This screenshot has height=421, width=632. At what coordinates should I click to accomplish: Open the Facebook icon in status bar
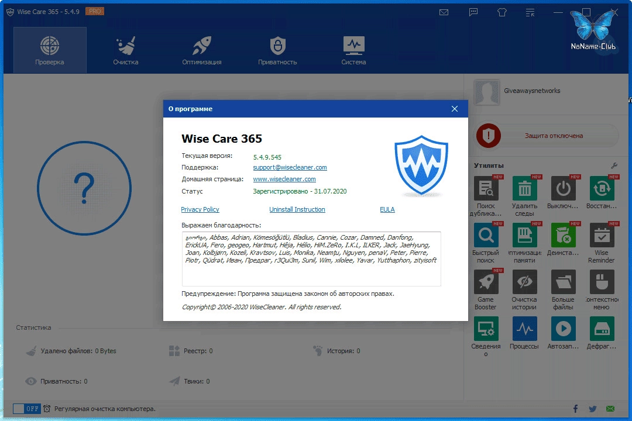click(575, 409)
